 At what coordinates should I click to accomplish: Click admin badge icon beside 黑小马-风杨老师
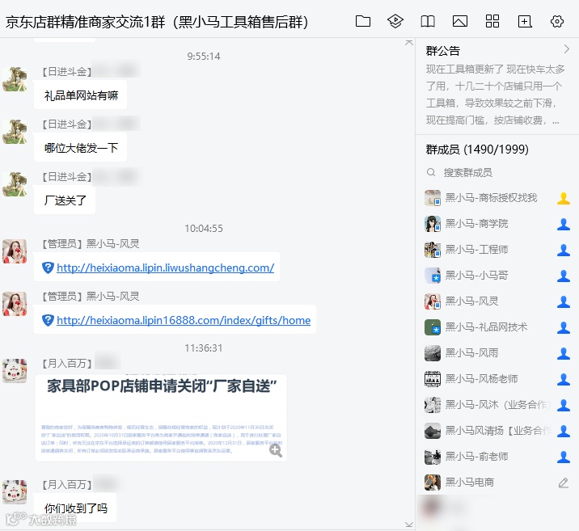click(563, 379)
